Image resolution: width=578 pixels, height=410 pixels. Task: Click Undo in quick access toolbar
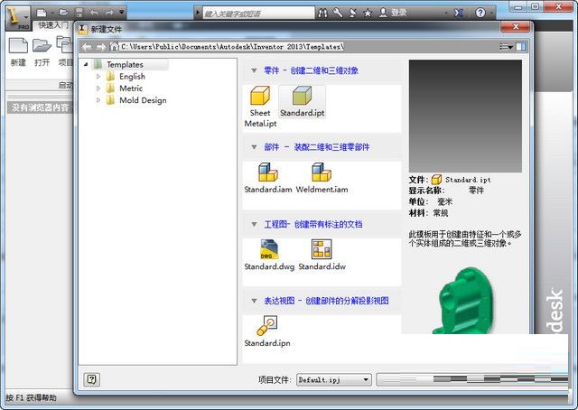94,13
